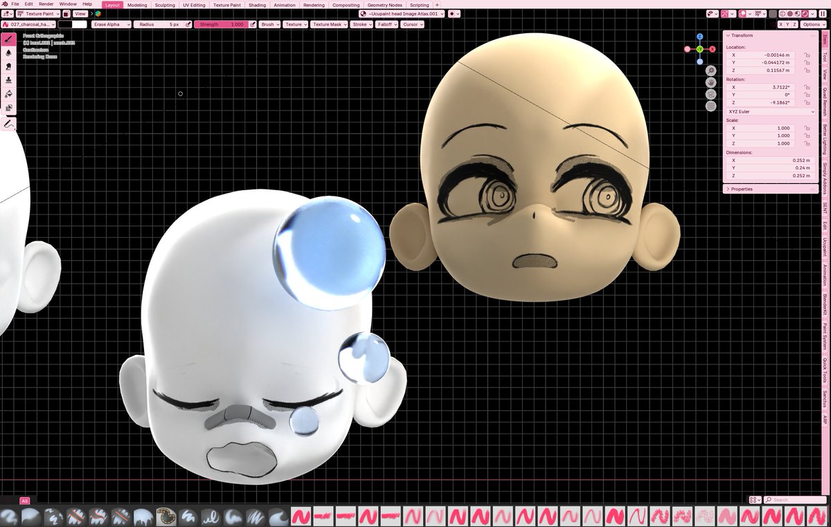Click the Blender logo icon

(x=5, y=4)
